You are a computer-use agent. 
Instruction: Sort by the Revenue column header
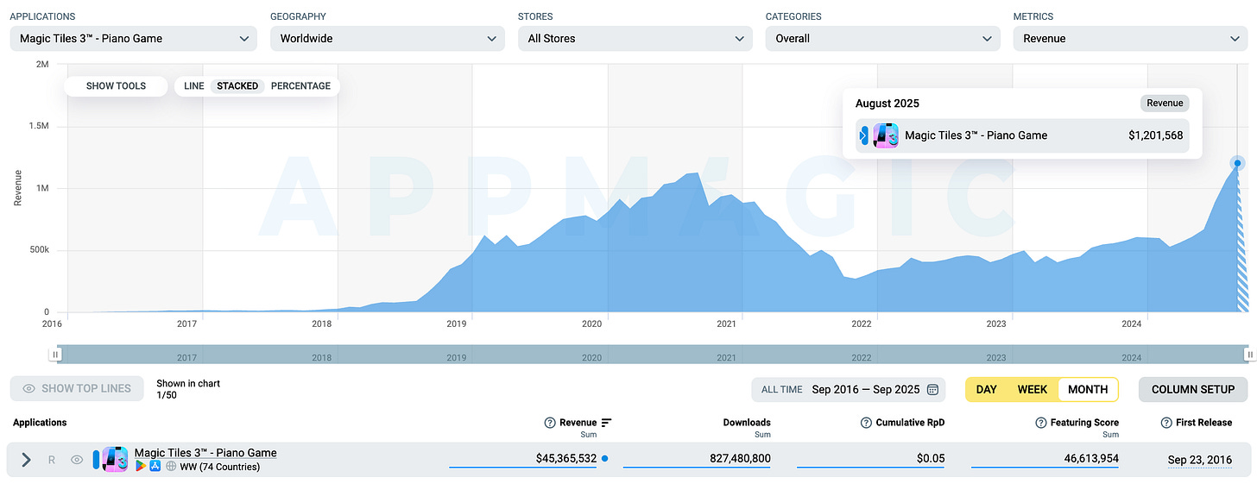click(578, 423)
